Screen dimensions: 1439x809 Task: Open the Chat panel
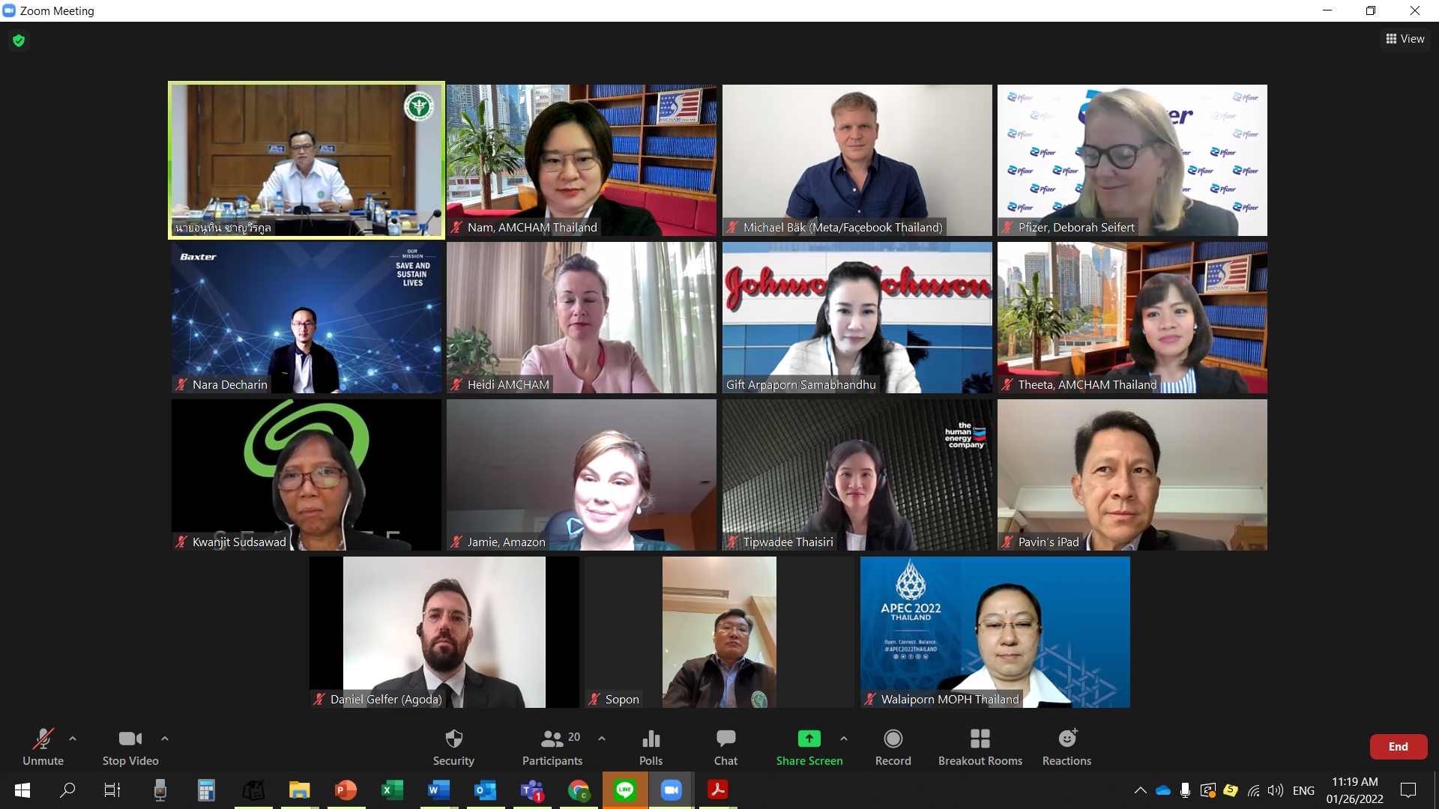(725, 747)
